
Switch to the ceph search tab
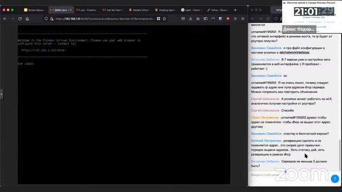[191, 10]
